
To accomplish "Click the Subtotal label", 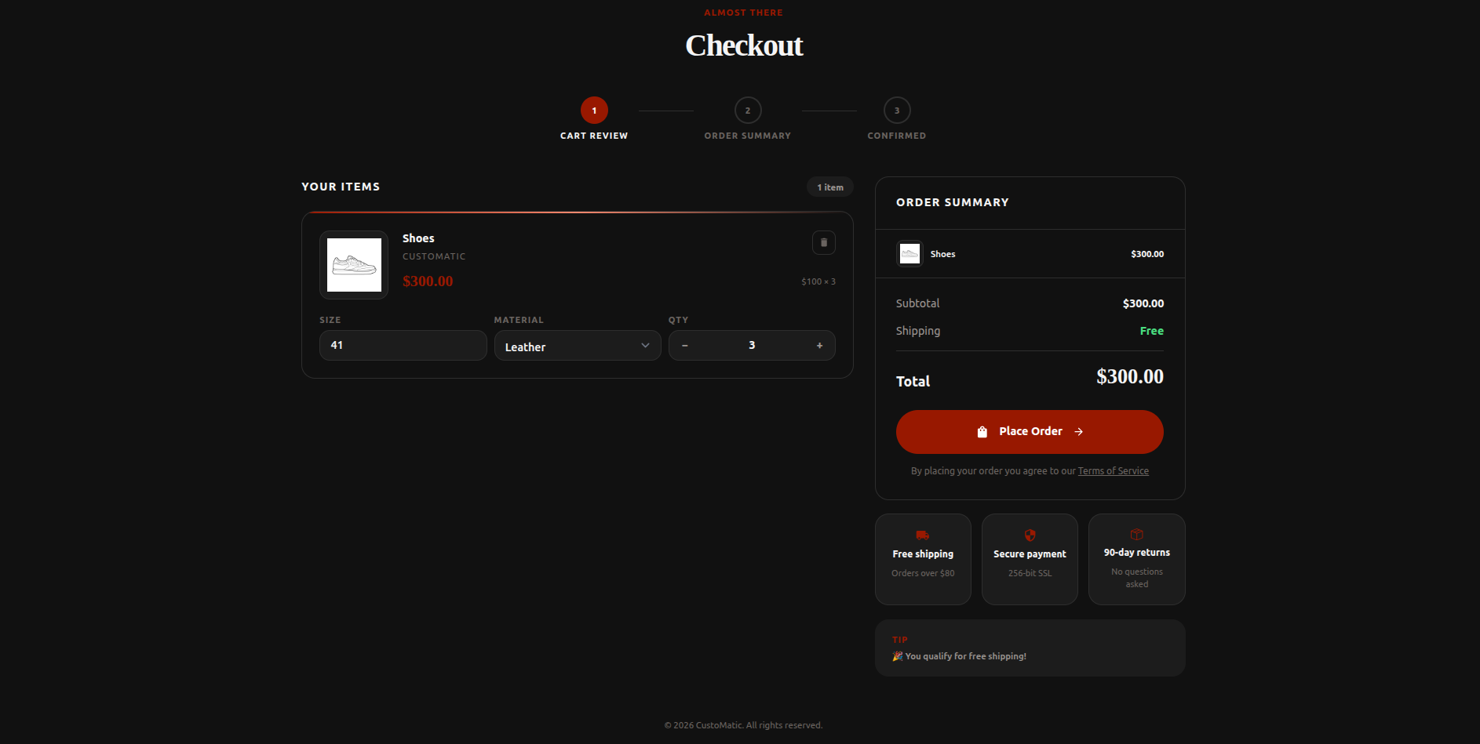I will point(917,303).
